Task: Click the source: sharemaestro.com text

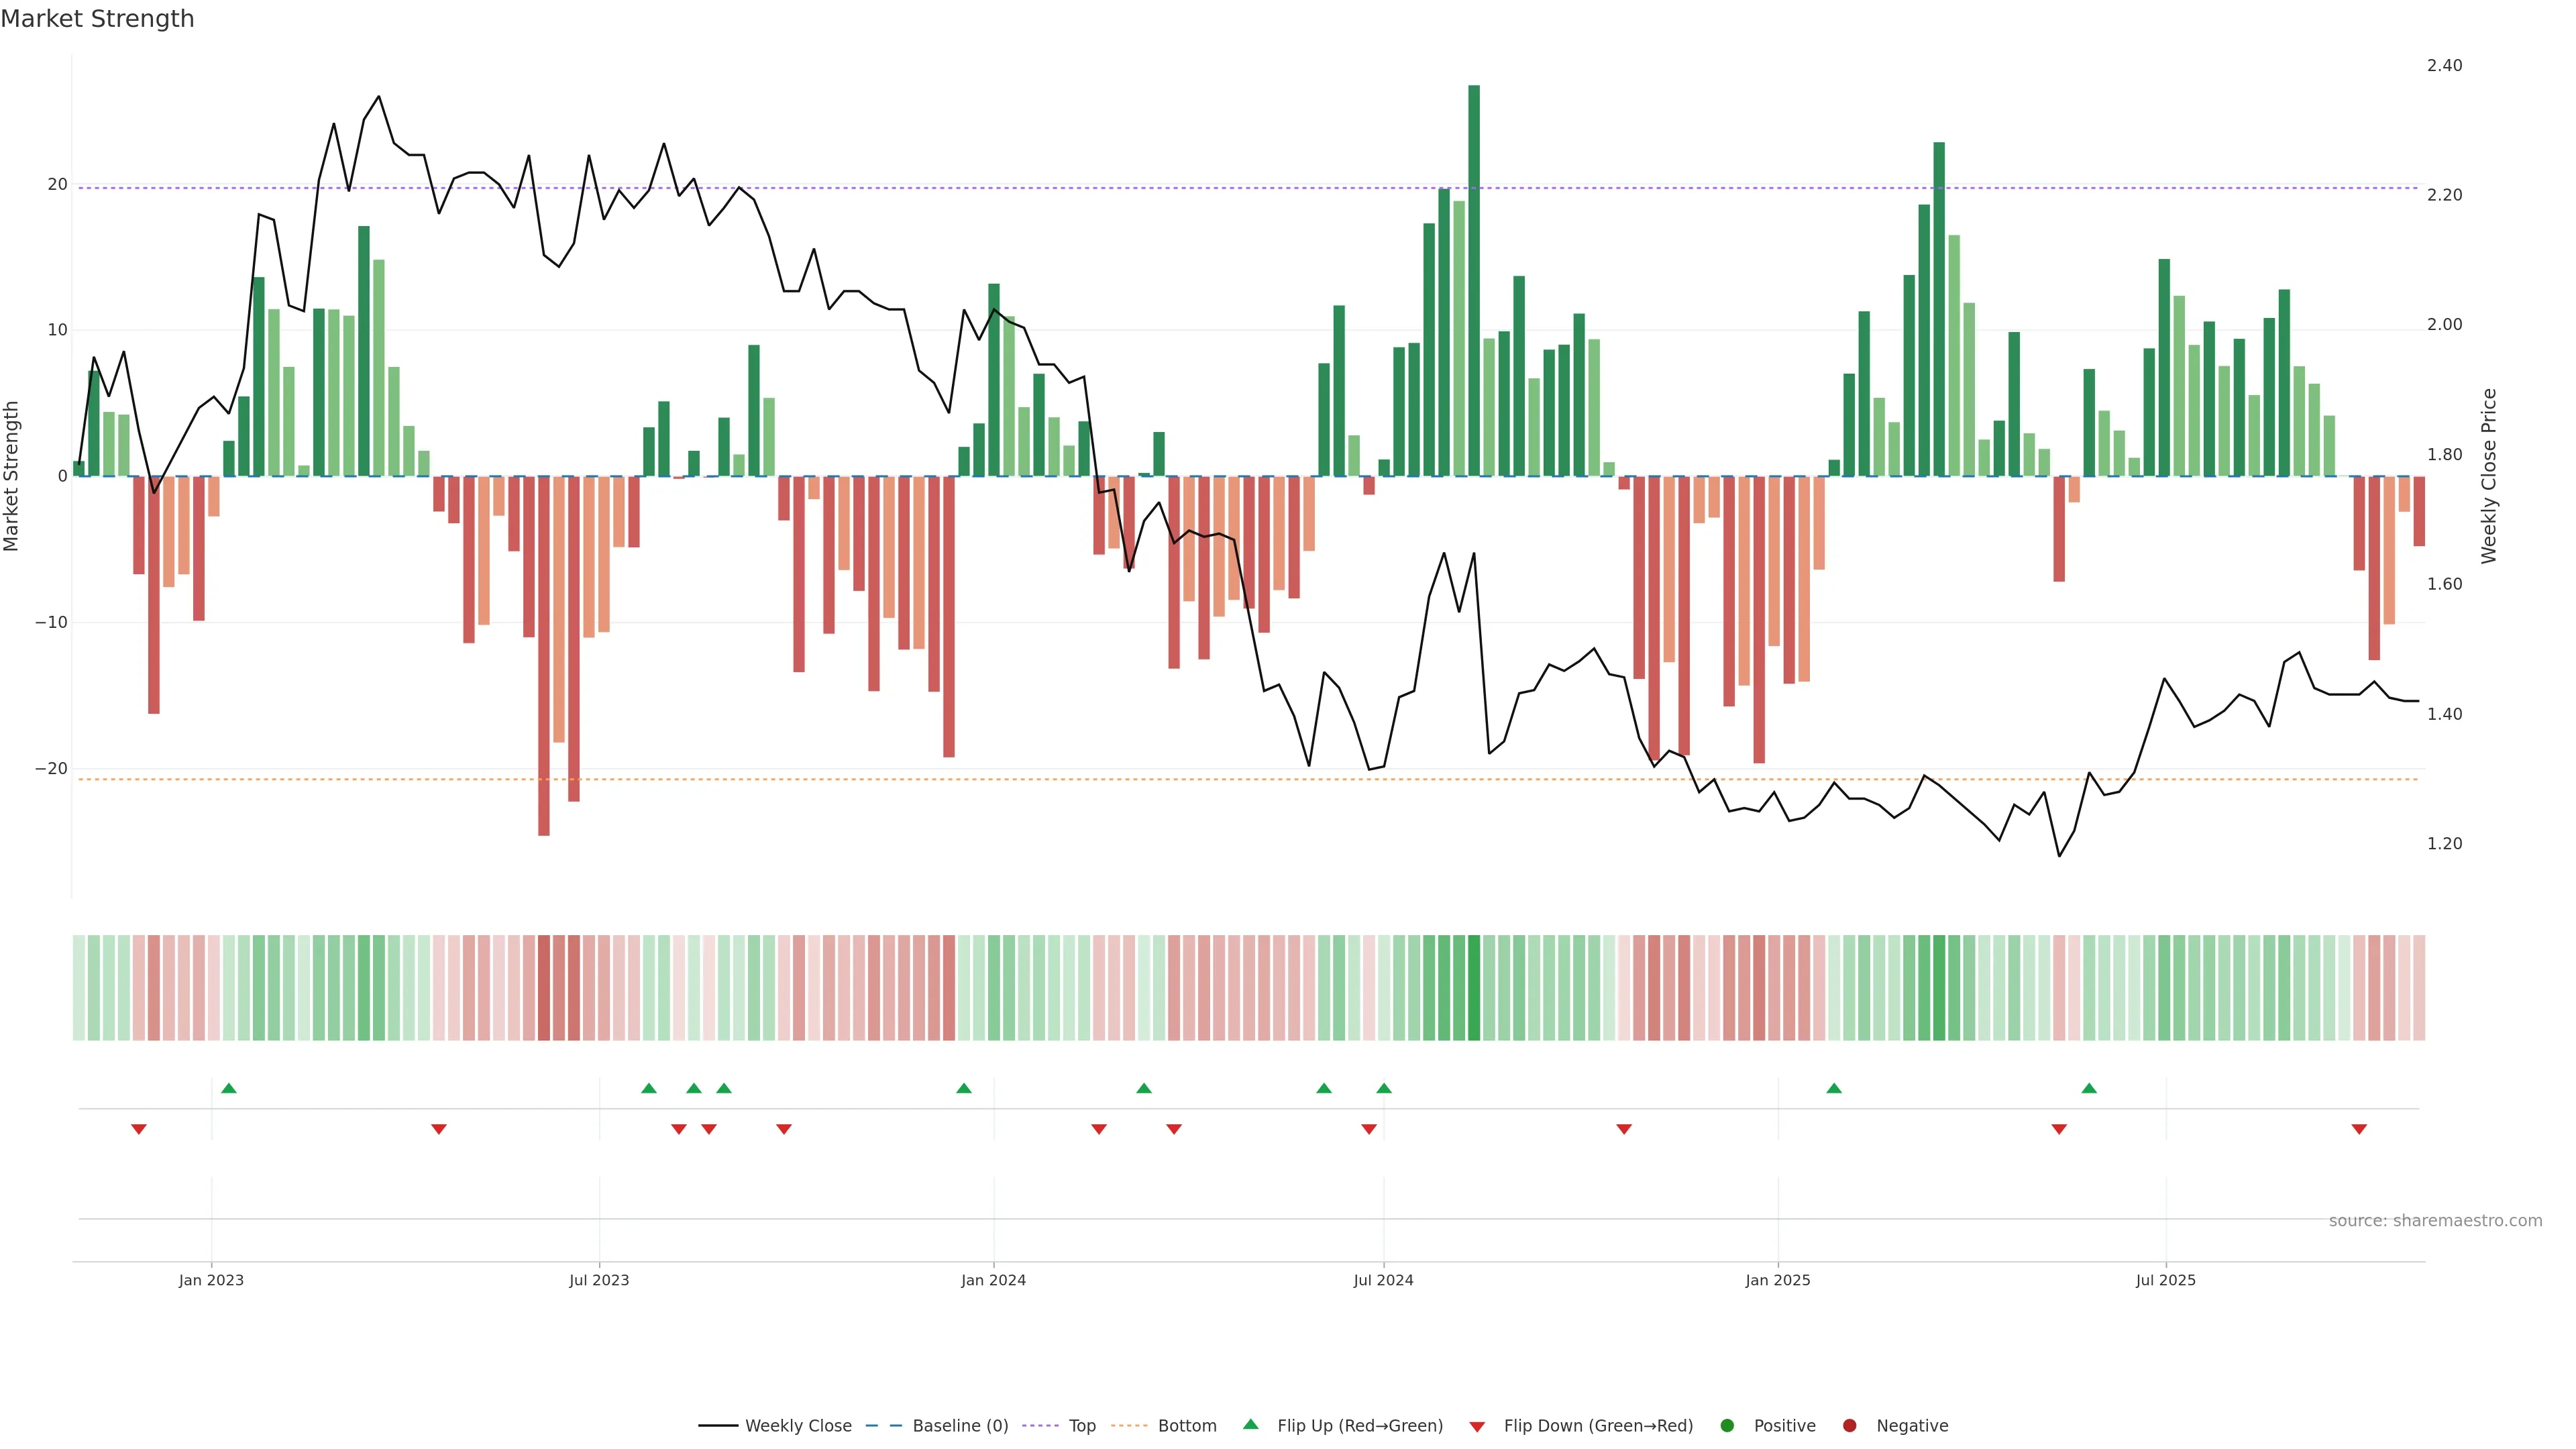Action: click(2435, 1221)
